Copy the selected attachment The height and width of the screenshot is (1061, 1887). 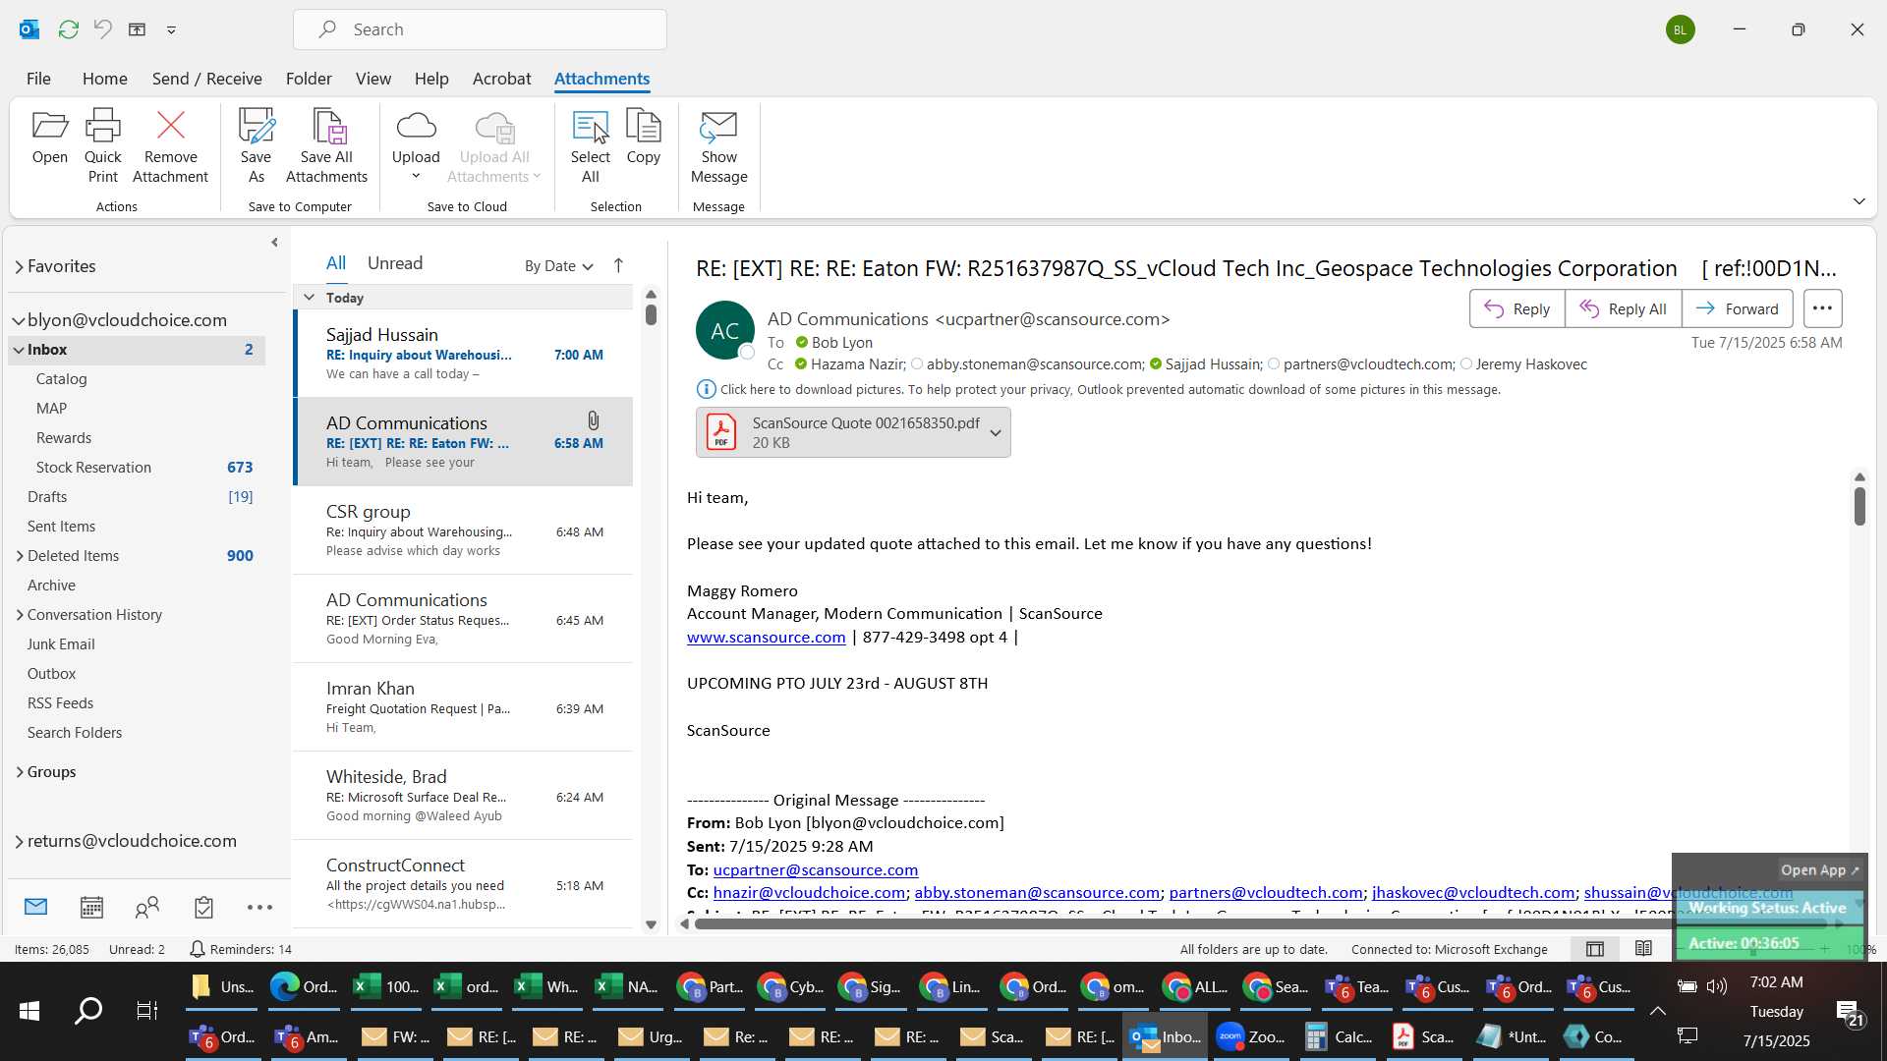point(643,138)
